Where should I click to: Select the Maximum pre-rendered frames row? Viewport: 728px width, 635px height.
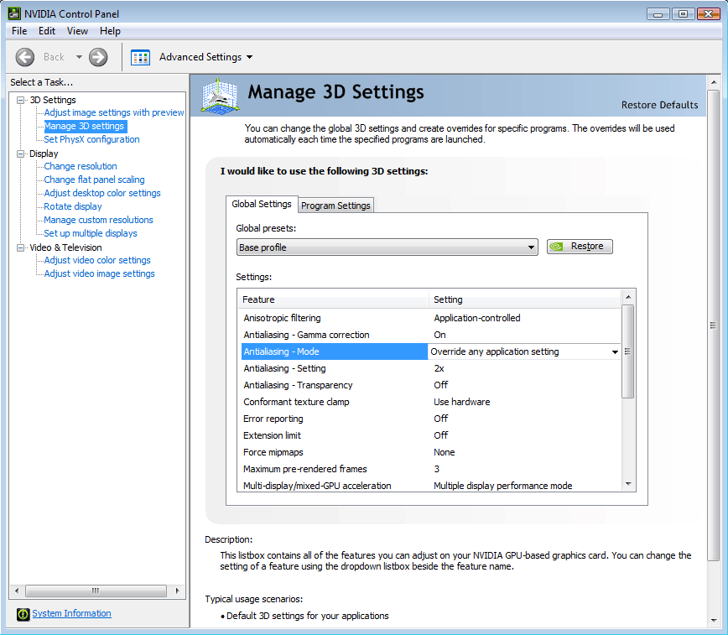tap(431, 469)
